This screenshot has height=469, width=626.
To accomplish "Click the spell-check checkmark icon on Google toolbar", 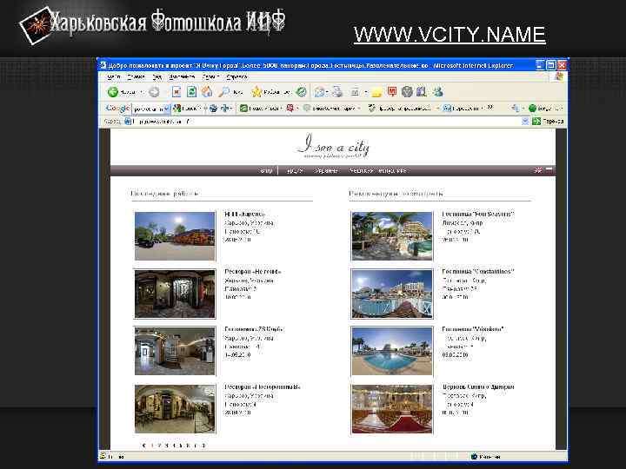I will (x=372, y=108).
